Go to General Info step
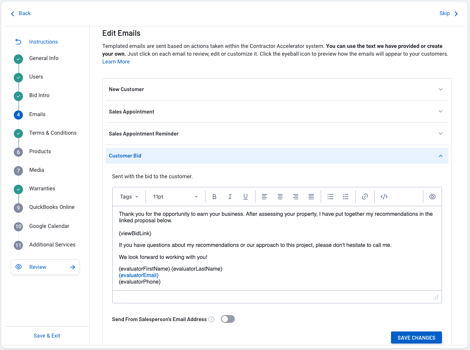470x350 pixels. click(44, 58)
